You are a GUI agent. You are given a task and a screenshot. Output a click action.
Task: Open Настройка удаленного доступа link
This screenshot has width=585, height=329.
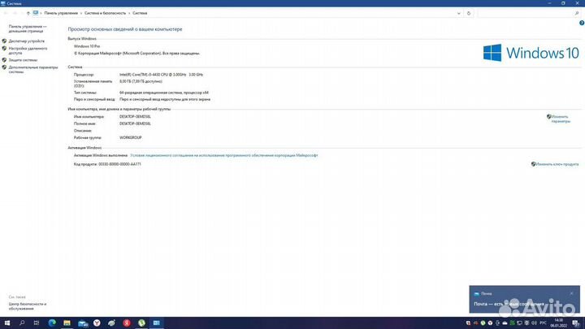pos(28,50)
